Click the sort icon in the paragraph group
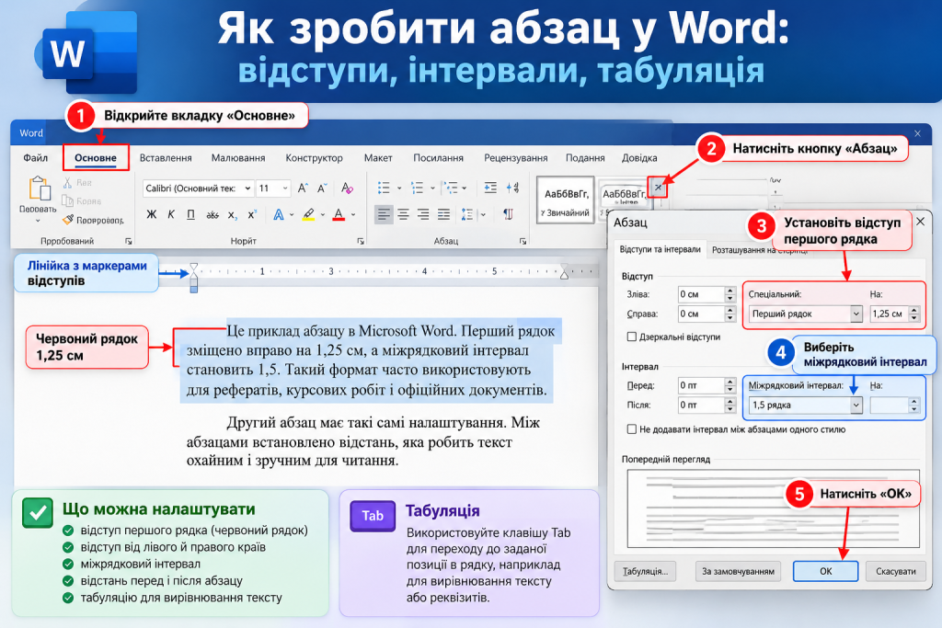 [512, 188]
